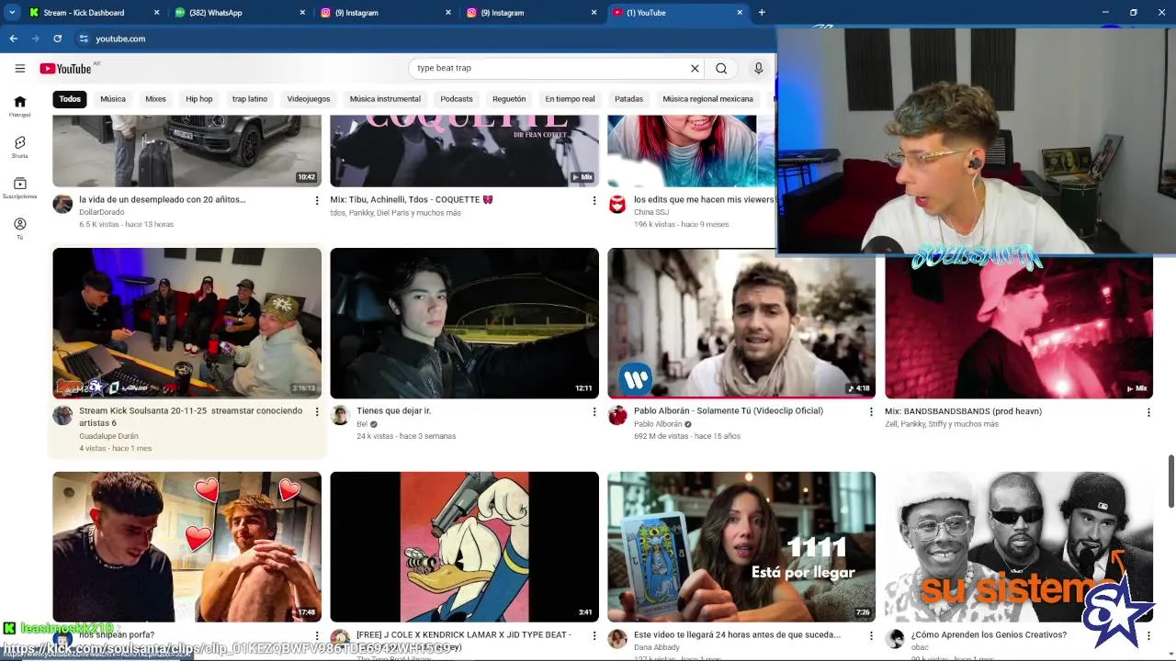View site information icon beside the URL
Viewport: 1176px width, 661px height.
pyautogui.click(x=84, y=39)
